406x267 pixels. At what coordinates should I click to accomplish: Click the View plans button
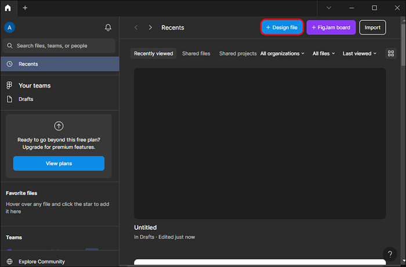point(59,164)
